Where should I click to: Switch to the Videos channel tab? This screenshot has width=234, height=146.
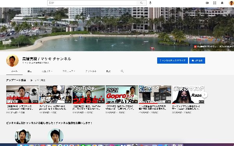coord(30,71)
